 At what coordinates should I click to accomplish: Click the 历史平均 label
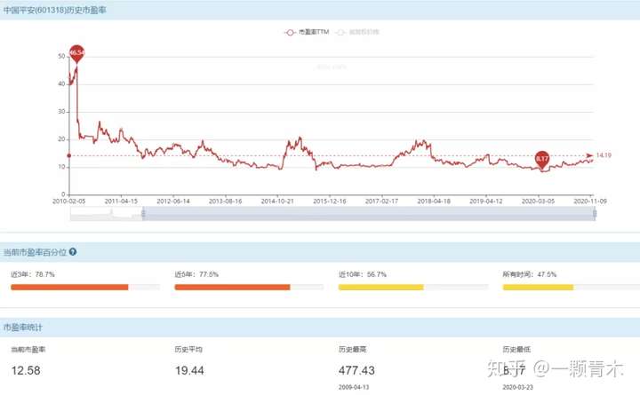[188, 350]
